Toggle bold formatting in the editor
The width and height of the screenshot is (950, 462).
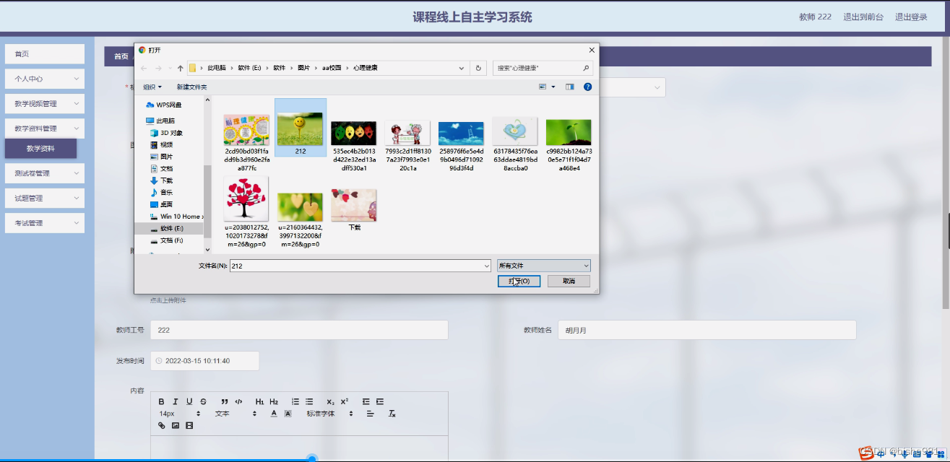click(x=161, y=402)
